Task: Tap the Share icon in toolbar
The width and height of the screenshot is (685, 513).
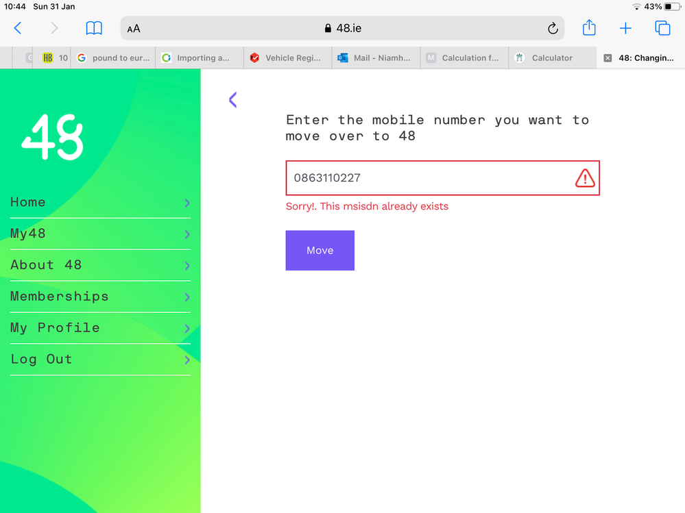Action: 589,28
